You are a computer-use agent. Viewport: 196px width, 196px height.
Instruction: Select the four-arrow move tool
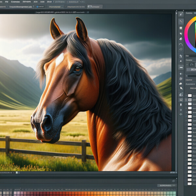[x=181, y=114]
